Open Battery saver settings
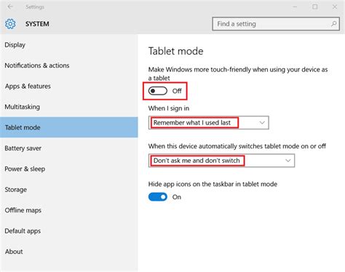The height and width of the screenshot is (272, 345). (69, 148)
